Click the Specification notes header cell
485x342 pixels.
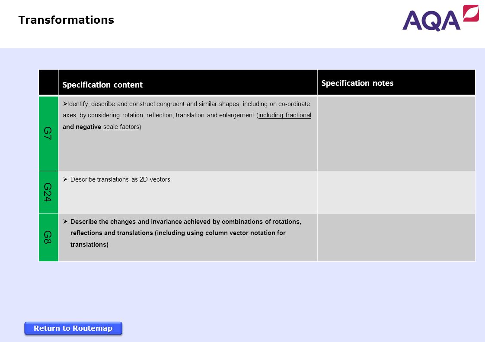pos(396,82)
